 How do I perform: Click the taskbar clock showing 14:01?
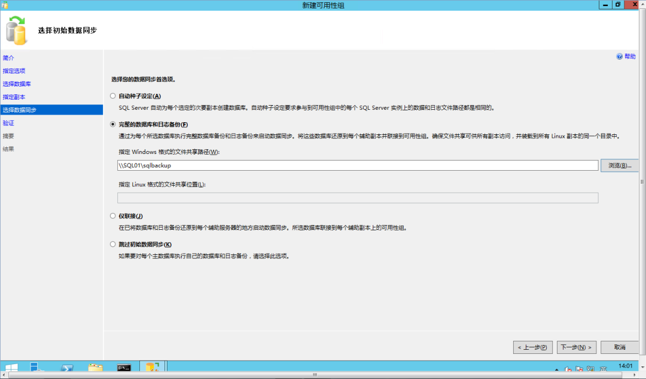coord(626,366)
